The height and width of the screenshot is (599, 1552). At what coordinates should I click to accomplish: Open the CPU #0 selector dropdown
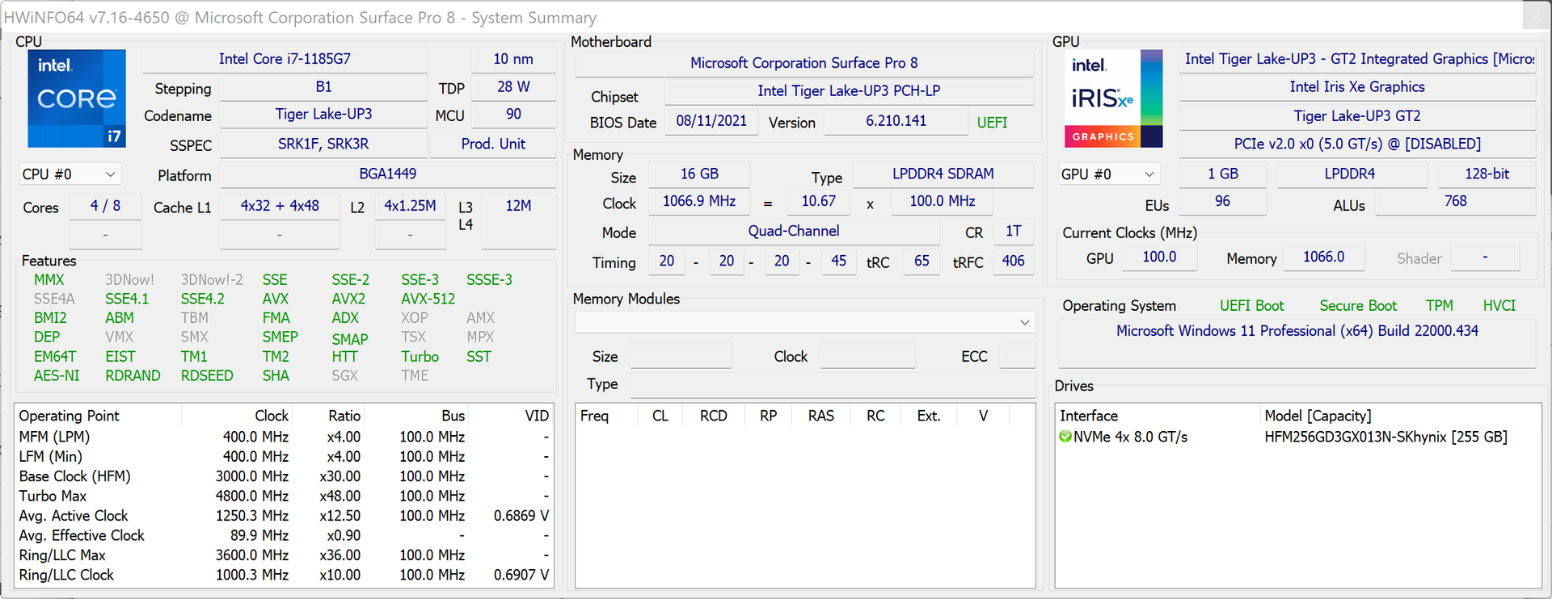tap(70, 174)
